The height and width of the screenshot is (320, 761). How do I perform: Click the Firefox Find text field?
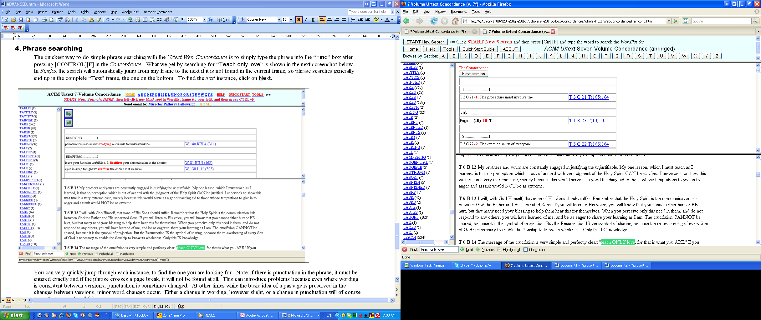[x=439, y=249]
